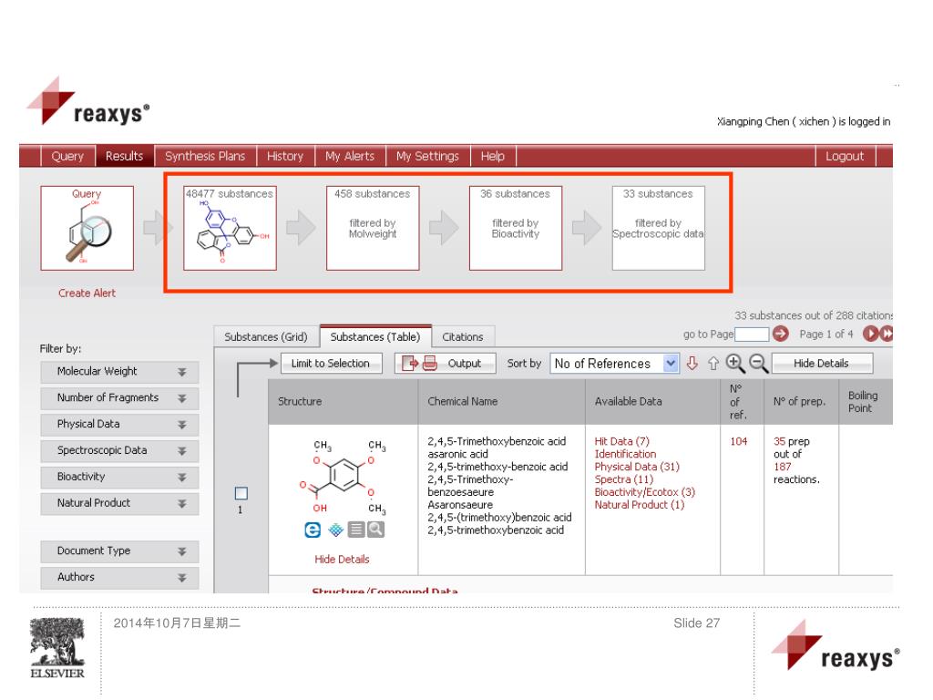Click the Create Alert link
The height and width of the screenshot is (700, 933).
(87, 293)
